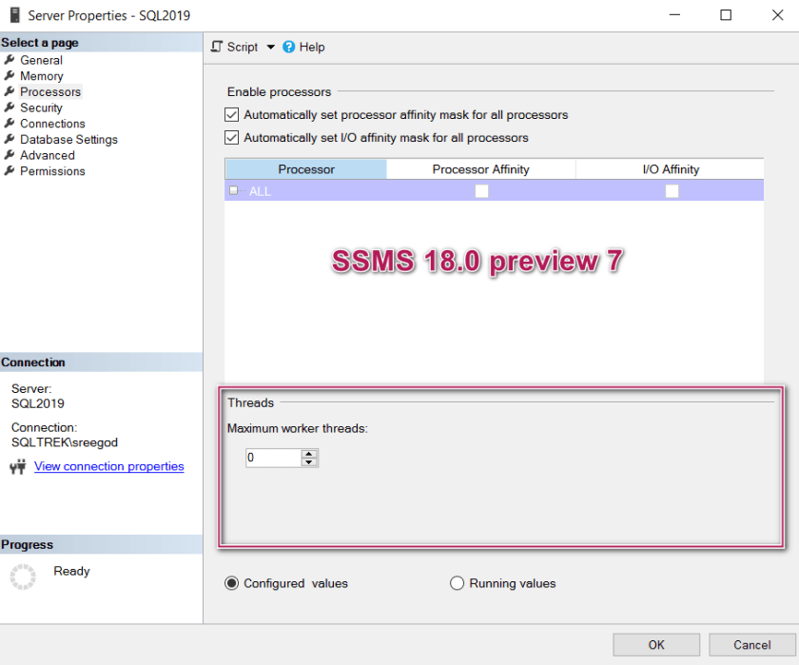The width and height of the screenshot is (799, 665).
Task: Check the ALL processors row checkbox
Action: click(233, 190)
